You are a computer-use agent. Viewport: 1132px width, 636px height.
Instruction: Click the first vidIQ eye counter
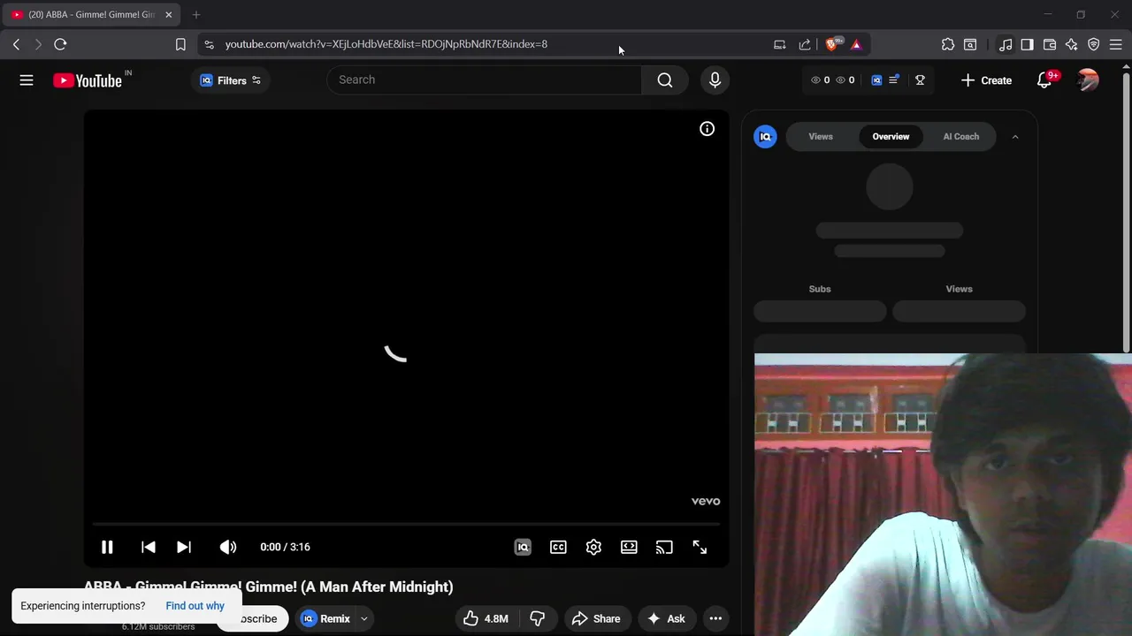tap(821, 80)
